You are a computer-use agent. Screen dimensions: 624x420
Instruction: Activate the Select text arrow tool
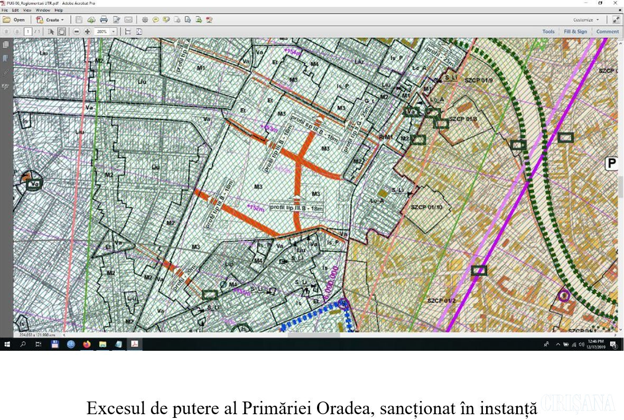click(51, 32)
